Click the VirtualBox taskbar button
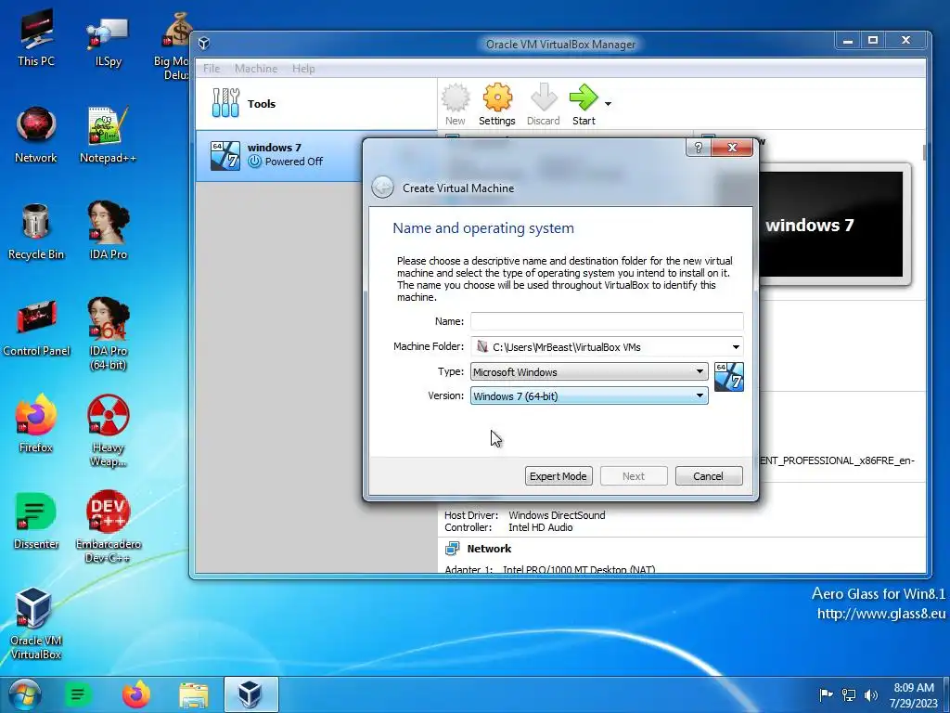 (250, 694)
